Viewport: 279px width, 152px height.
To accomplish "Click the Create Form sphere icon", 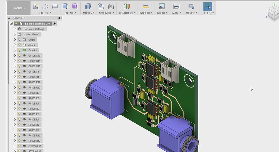I will point(75,6).
